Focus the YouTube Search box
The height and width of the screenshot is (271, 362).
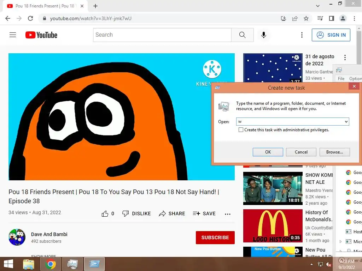pyautogui.click(x=162, y=35)
